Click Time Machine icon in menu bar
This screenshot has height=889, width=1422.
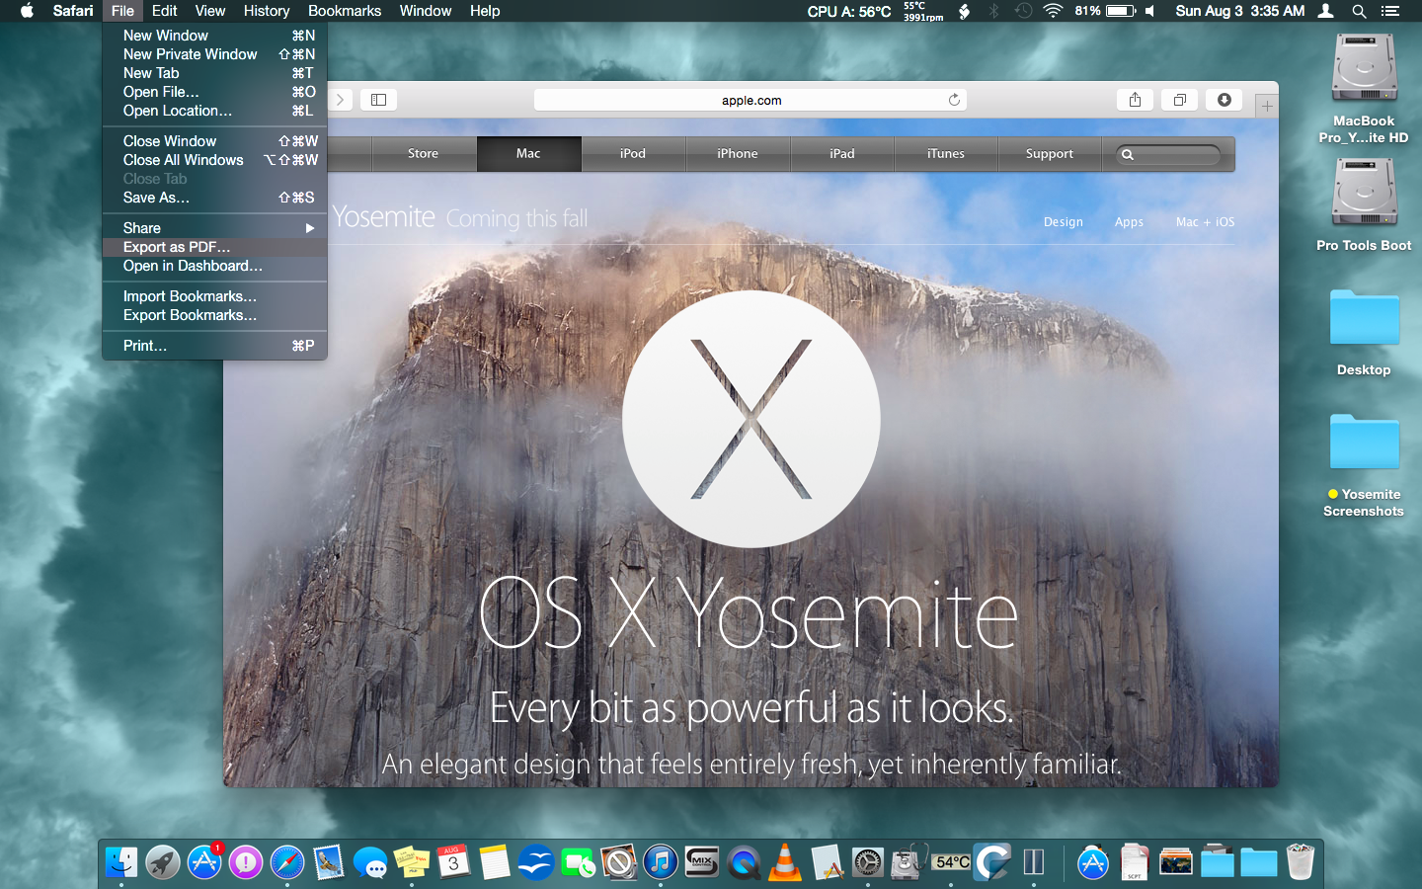(x=1024, y=11)
